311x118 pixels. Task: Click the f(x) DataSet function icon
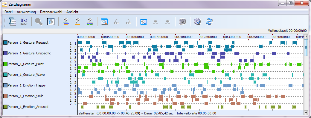pos(24,21)
